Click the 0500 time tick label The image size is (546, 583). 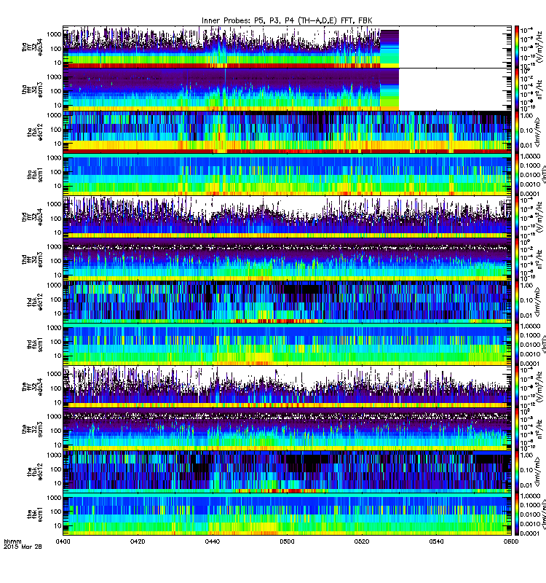pyautogui.click(x=287, y=541)
